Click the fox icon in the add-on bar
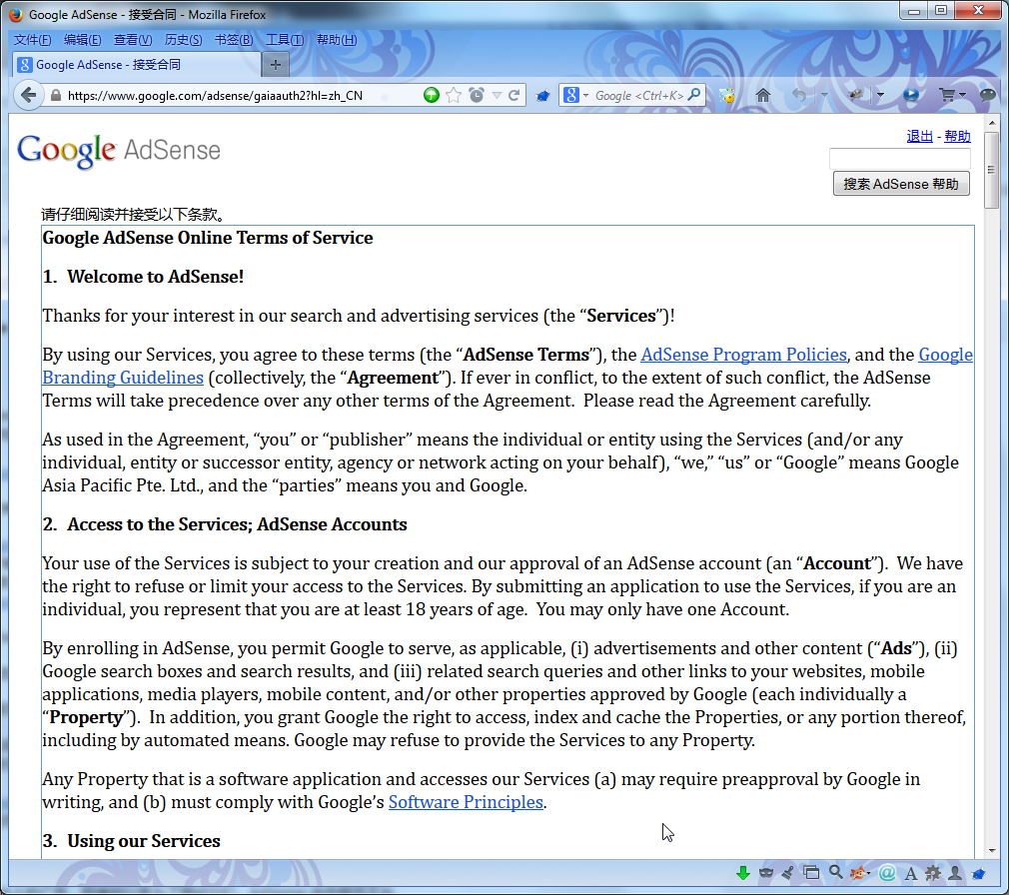The image size is (1009, 895). coord(857,873)
